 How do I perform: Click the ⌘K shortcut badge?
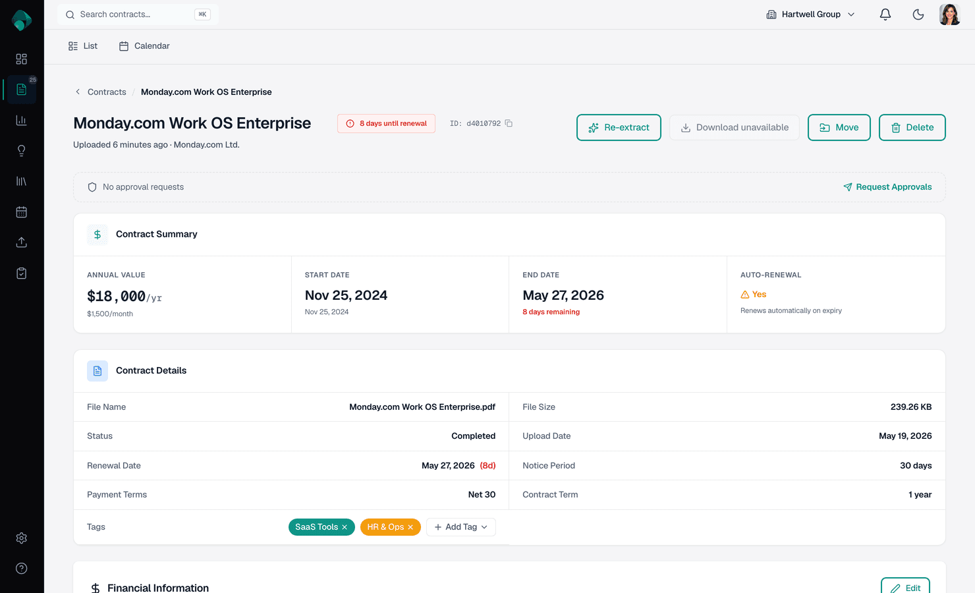202,14
